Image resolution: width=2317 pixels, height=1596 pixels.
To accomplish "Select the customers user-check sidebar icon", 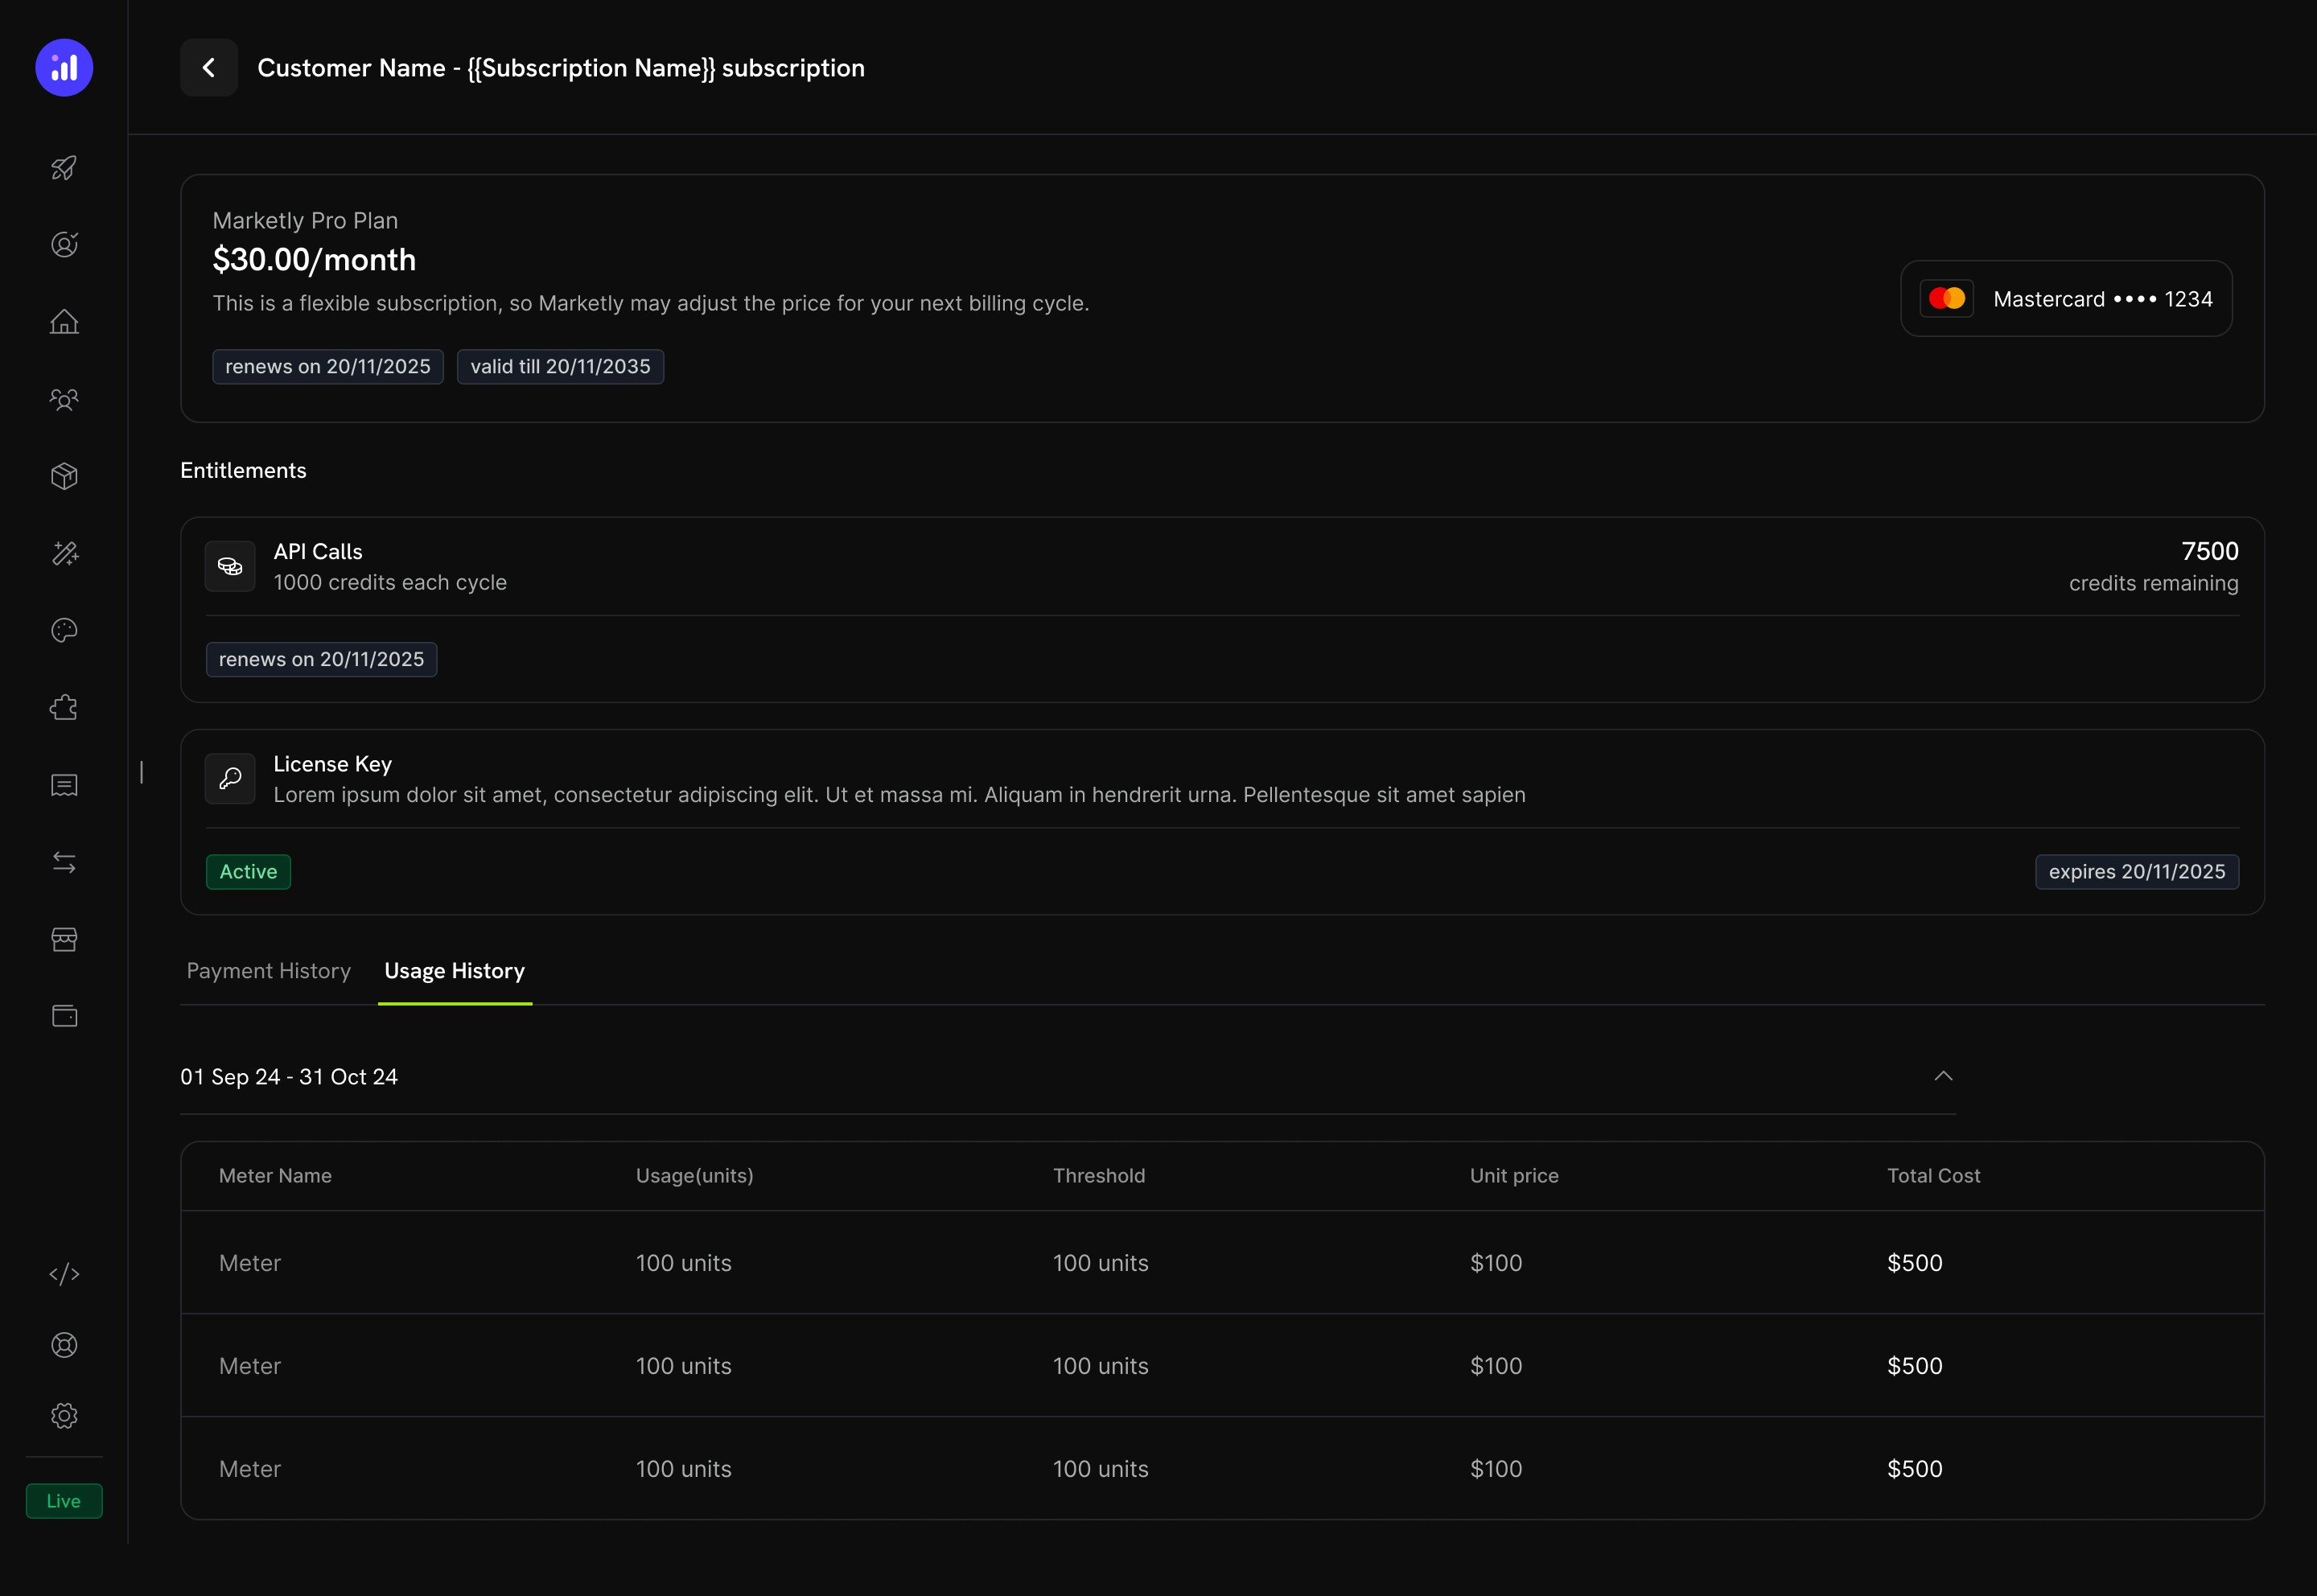I will [64, 244].
